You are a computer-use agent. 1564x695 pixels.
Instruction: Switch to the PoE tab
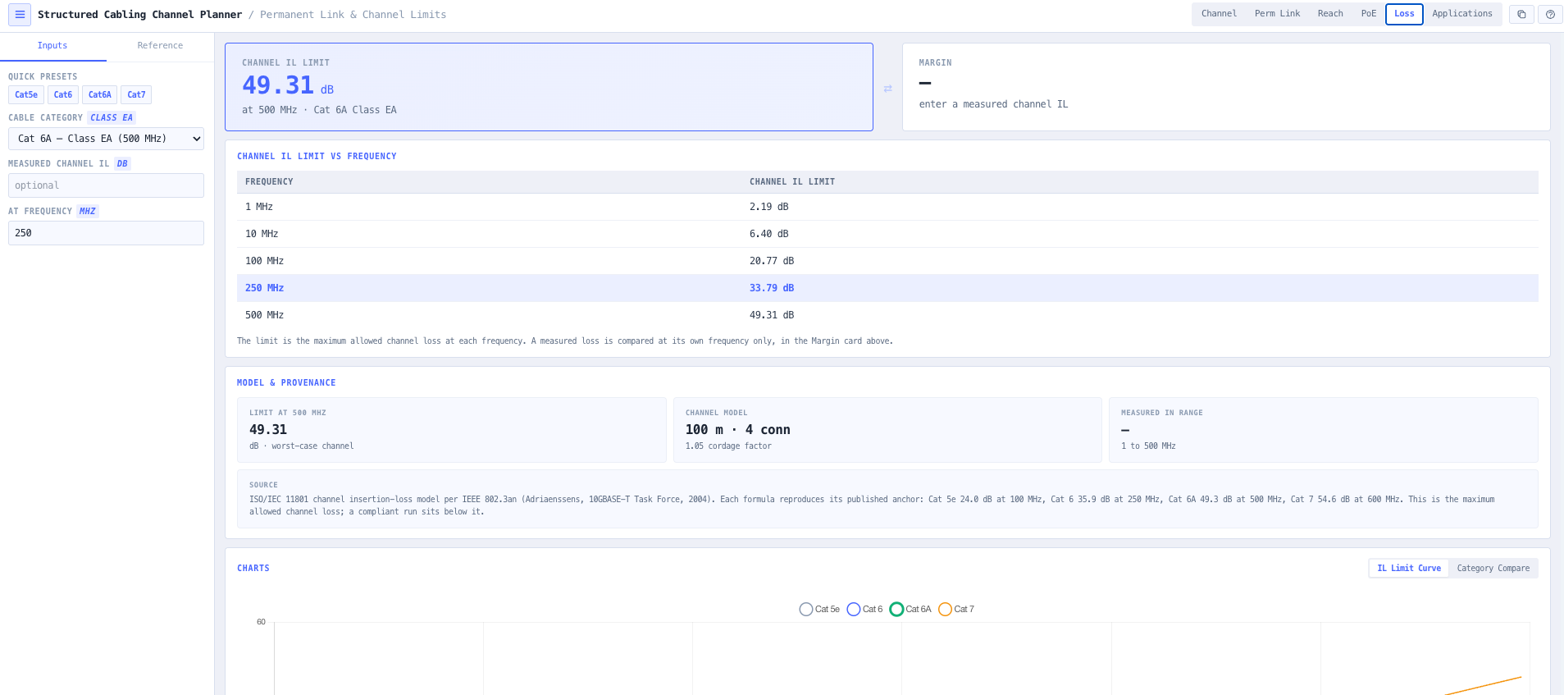coord(1369,14)
